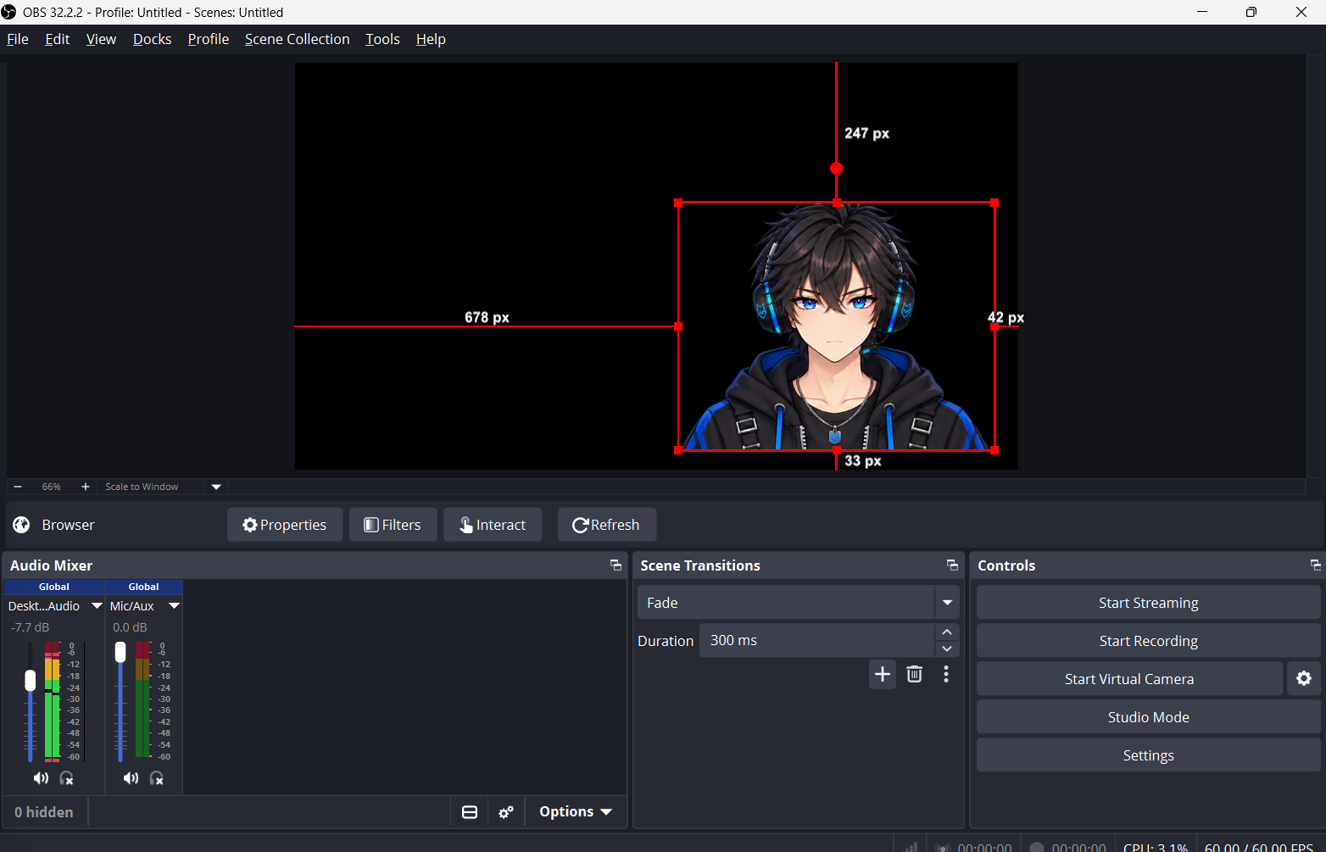Add a scene transition with plus icon
1326x852 pixels.
pyautogui.click(x=883, y=674)
